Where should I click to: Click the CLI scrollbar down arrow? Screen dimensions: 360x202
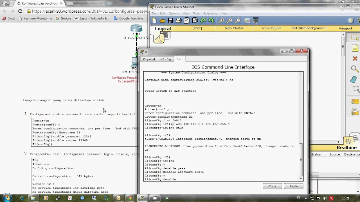[x=301, y=179]
